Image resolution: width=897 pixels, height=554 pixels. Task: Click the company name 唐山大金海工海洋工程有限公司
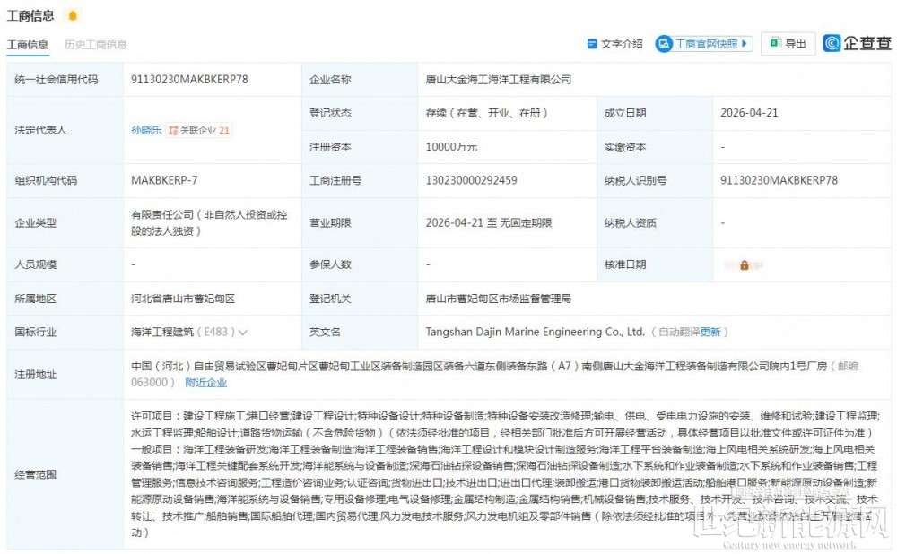498,80
